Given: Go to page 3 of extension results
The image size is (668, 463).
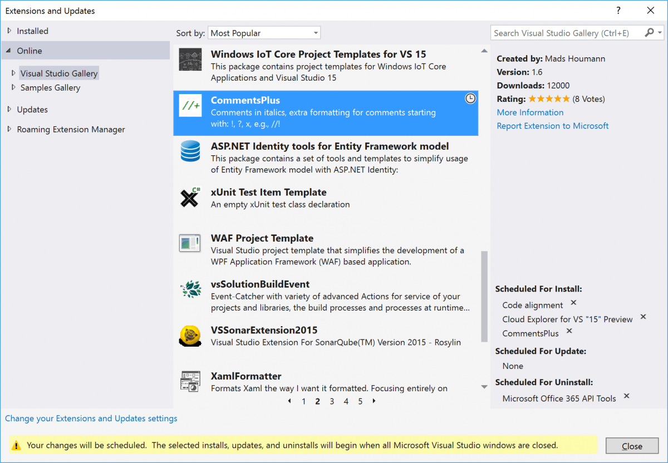Looking at the screenshot, I should (x=332, y=401).
